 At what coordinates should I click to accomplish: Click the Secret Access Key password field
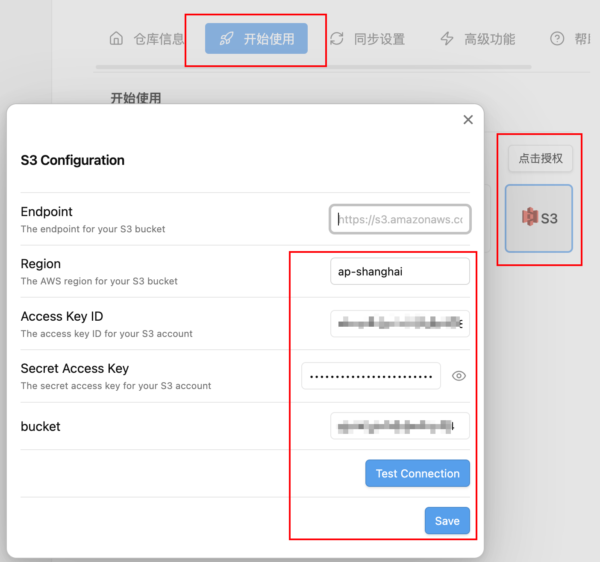click(x=371, y=376)
